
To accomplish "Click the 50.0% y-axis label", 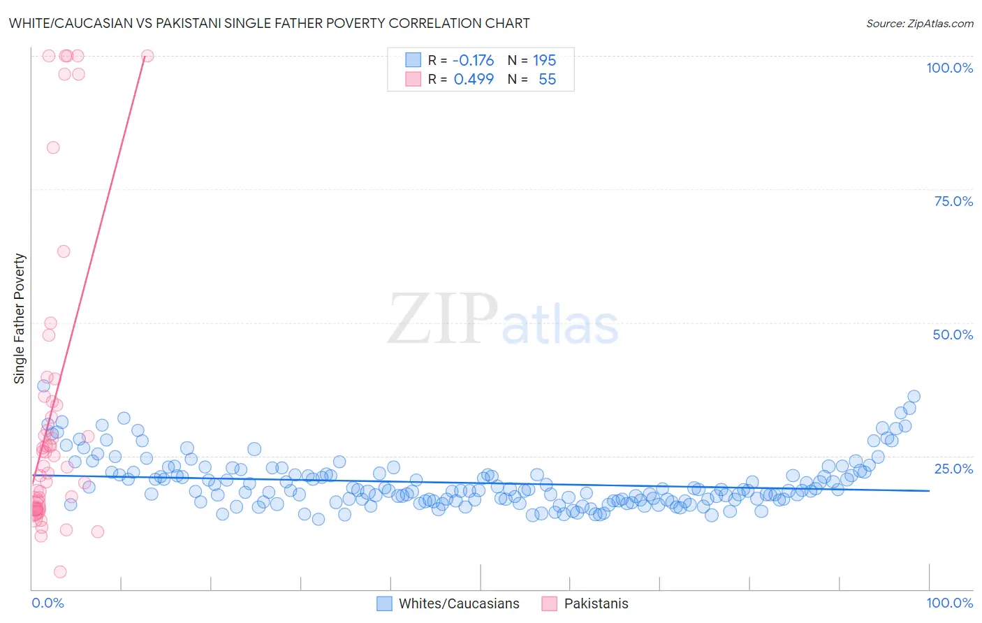I will coord(953,335).
